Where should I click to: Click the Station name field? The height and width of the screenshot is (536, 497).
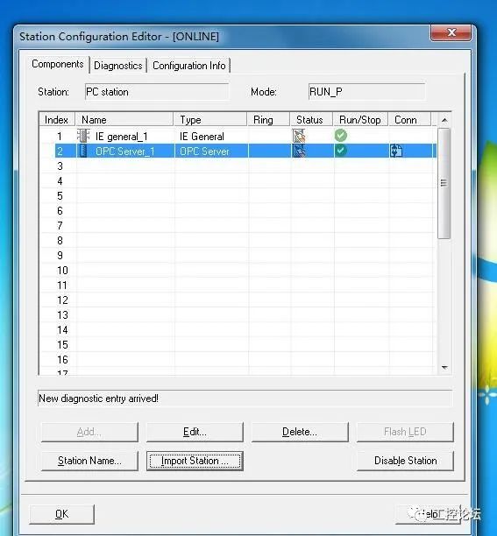(157, 92)
